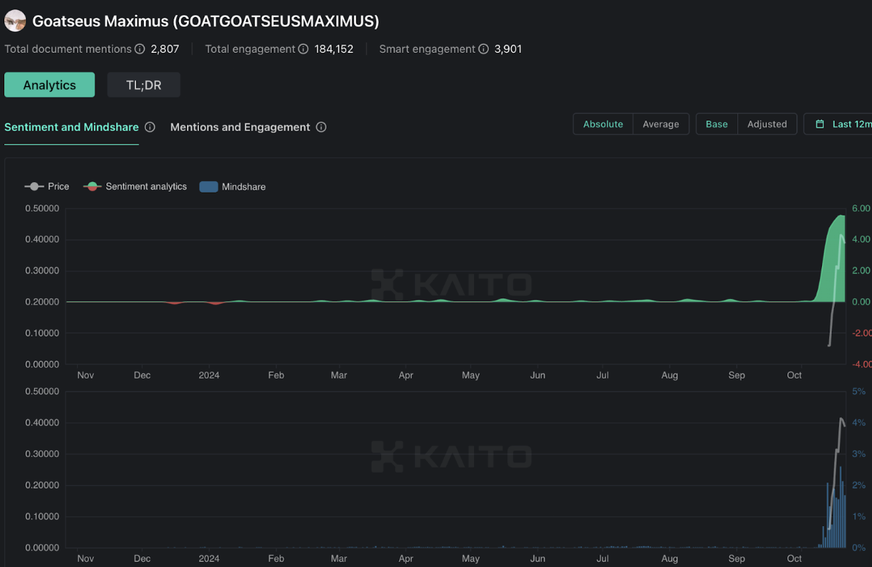The image size is (872, 567).
Task: Open the TL;DR view
Action: coord(144,85)
